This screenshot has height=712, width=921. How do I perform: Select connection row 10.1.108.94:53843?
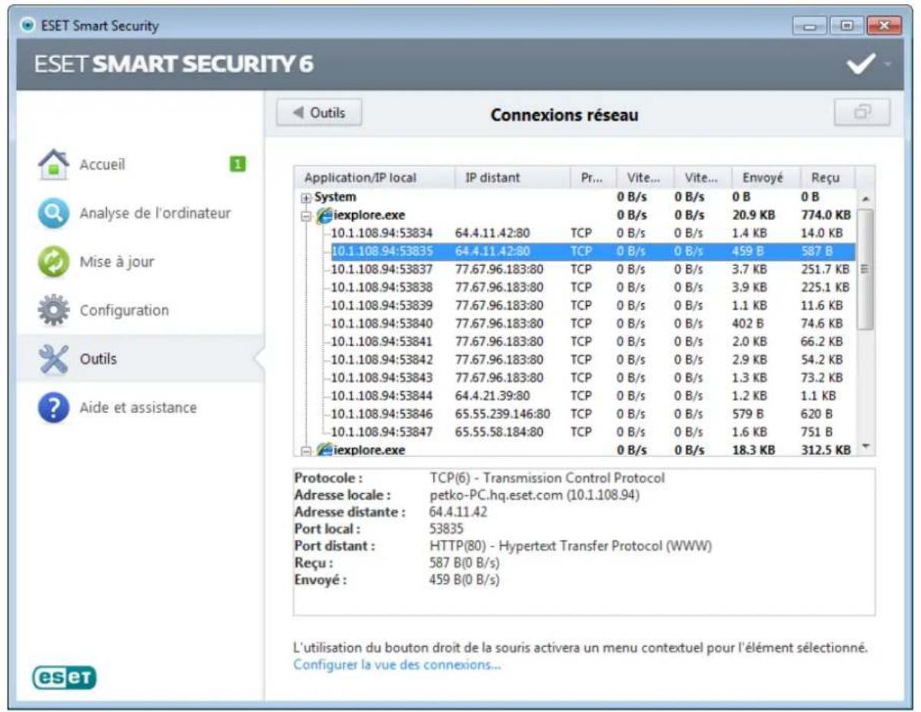click(592, 378)
